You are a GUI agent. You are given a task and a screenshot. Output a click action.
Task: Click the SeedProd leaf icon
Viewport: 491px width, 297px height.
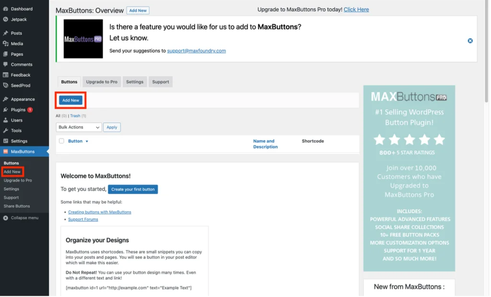tap(5, 85)
